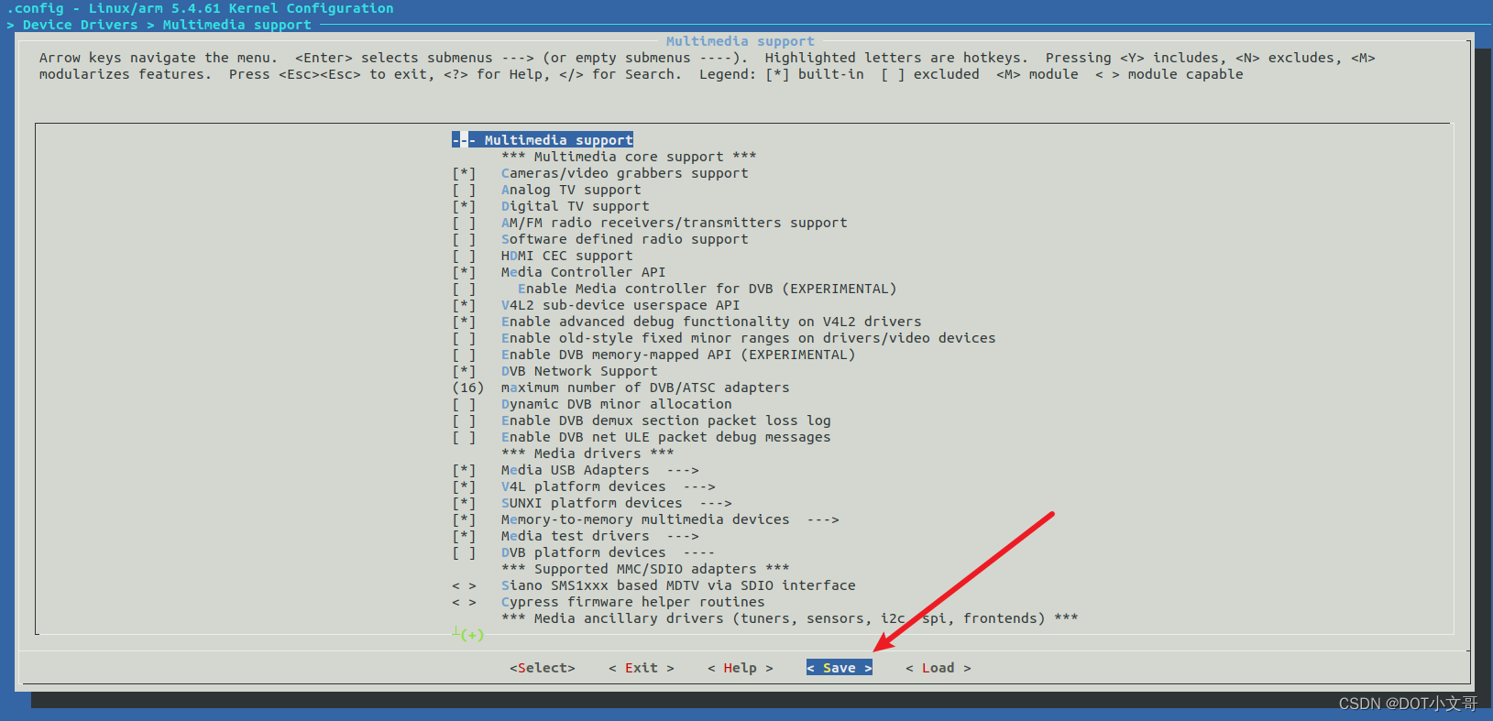Toggle advanced debug functionality on V4L2 drivers
1493x721 pixels.
click(464, 322)
